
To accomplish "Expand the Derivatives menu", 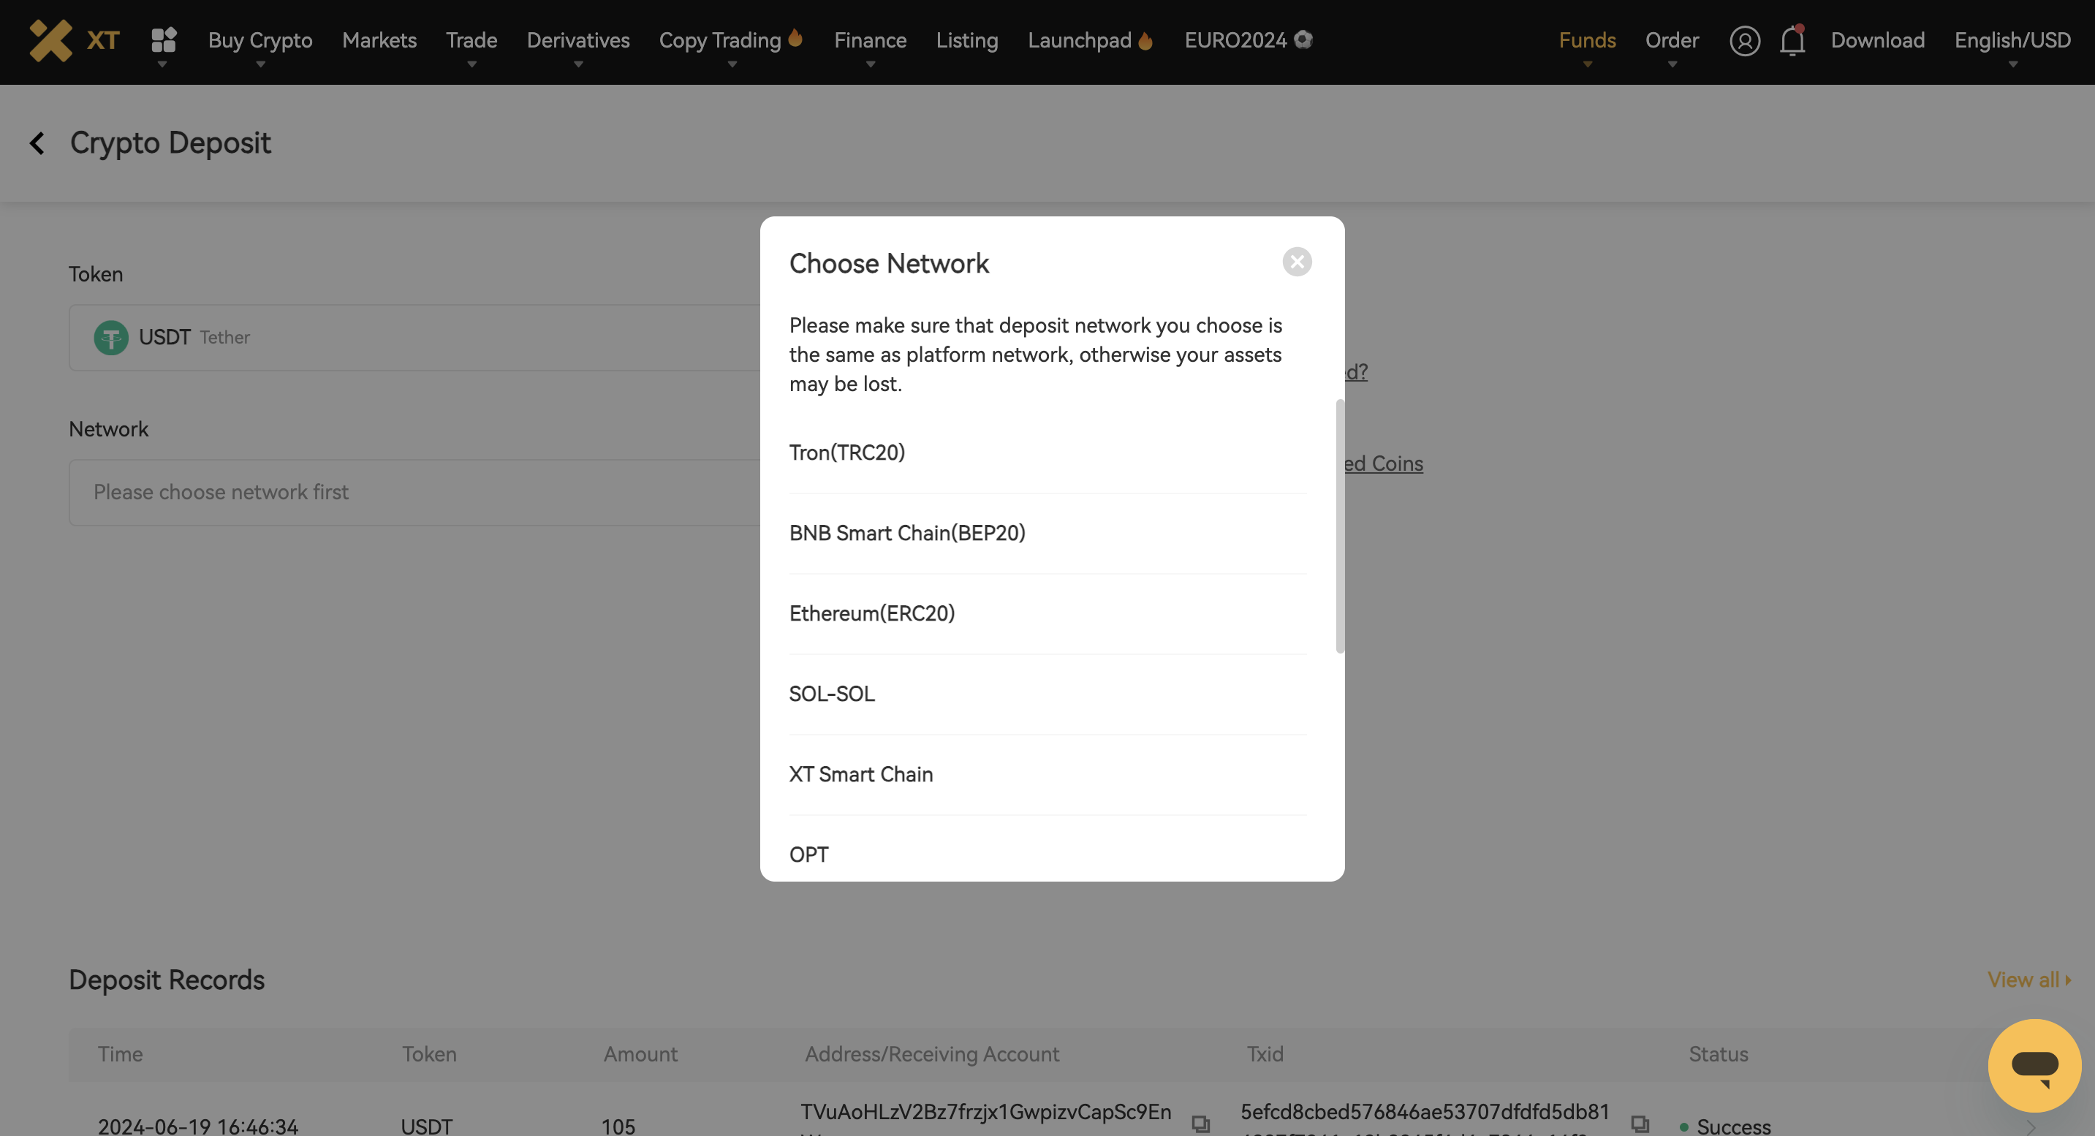I will (x=577, y=40).
